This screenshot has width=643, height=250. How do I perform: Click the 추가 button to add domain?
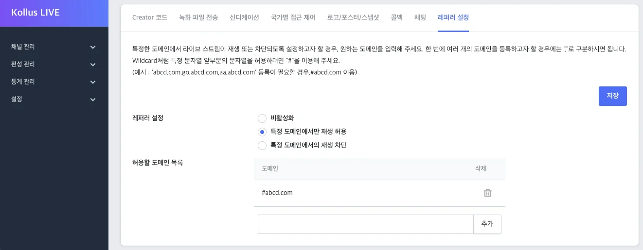click(x=487, y=224)
